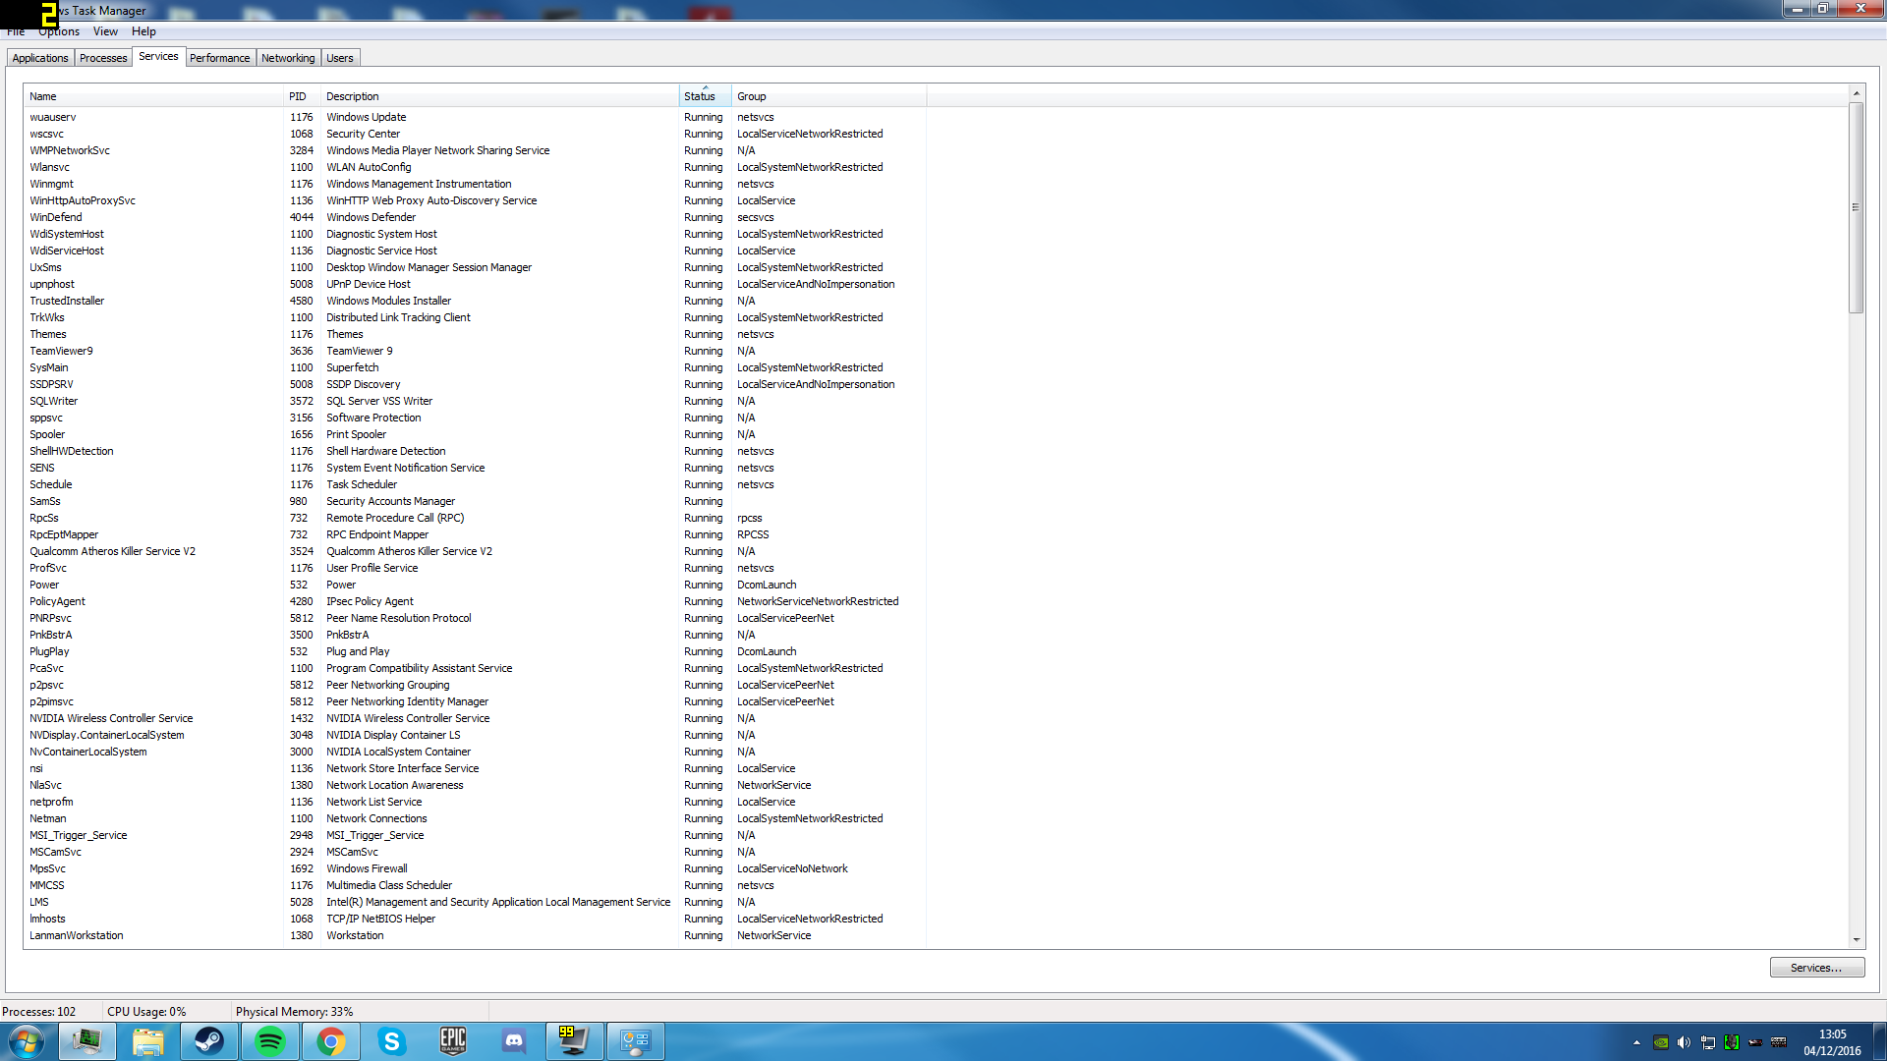Click the 'Security Accounts Manager' description
1887x1061 pixels.
pyautogui.click(x=391, y=501)
